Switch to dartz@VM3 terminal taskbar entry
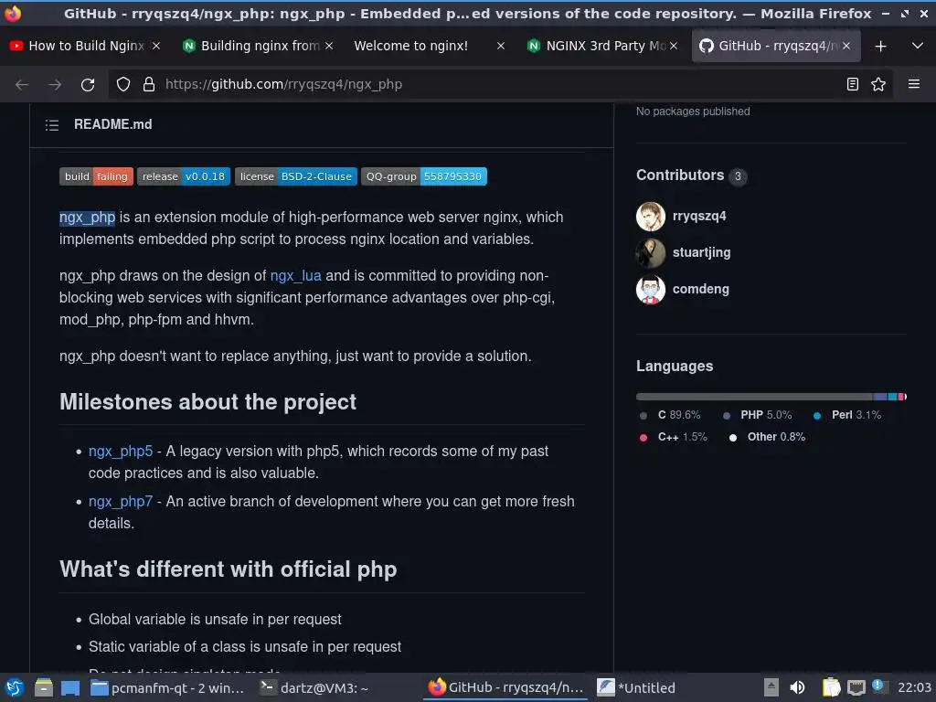The image size is (936, 702). click(x=314, y=687)
